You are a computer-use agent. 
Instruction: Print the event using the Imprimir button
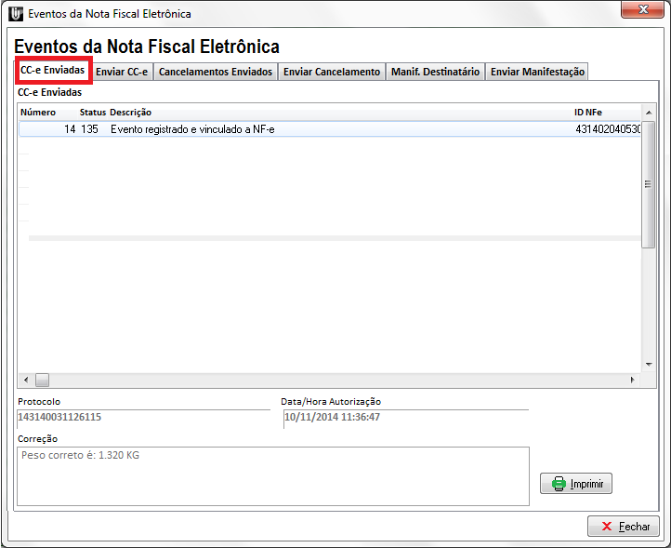click(x=576, y=484)
